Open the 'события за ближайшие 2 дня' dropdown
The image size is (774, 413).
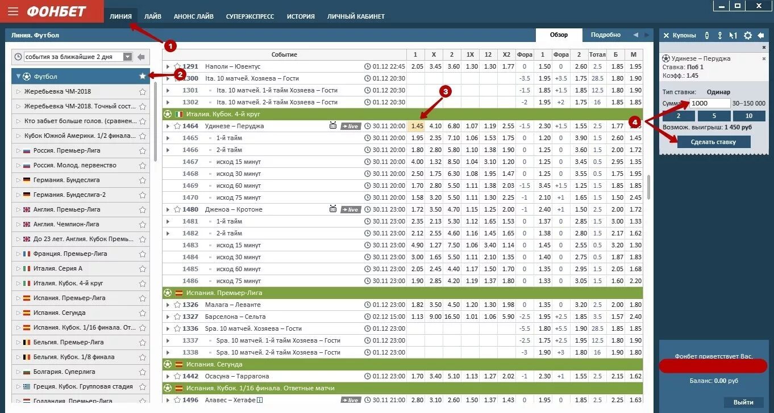(78, 57)
